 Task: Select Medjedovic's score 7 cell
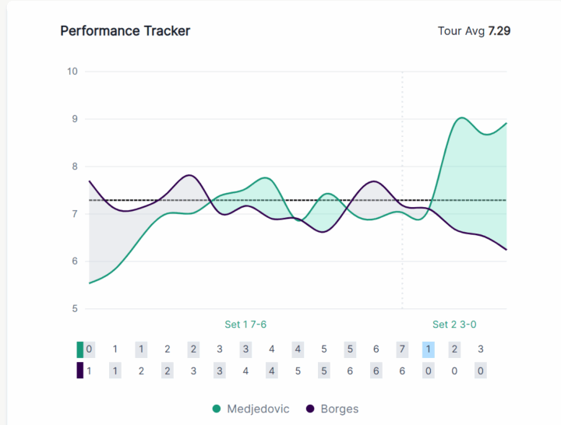(x=402, y=349)
